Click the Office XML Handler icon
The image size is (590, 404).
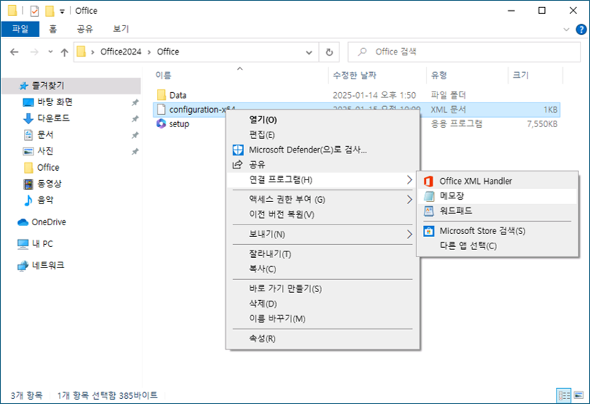pyautogui.click(x=429, y=182)
